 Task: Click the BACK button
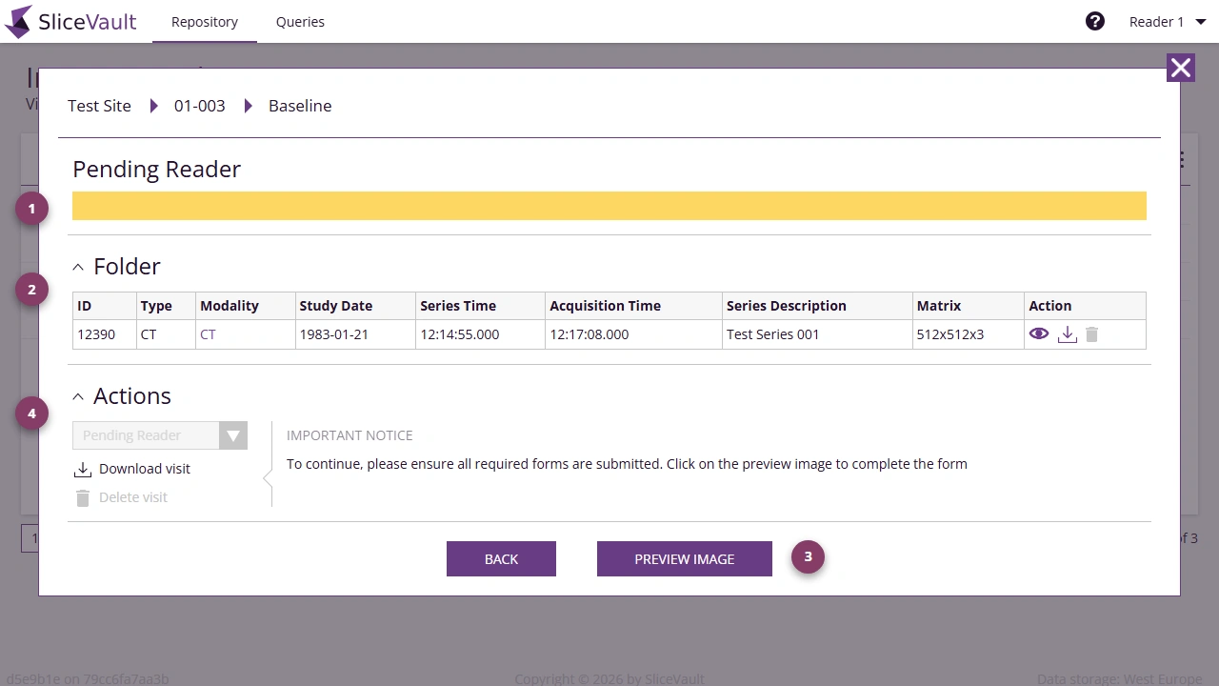[x=501, y=558]
